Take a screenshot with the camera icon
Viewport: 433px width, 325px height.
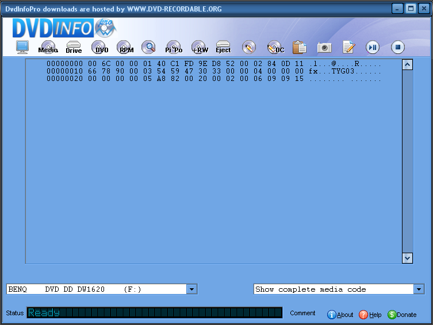[324, 48]
